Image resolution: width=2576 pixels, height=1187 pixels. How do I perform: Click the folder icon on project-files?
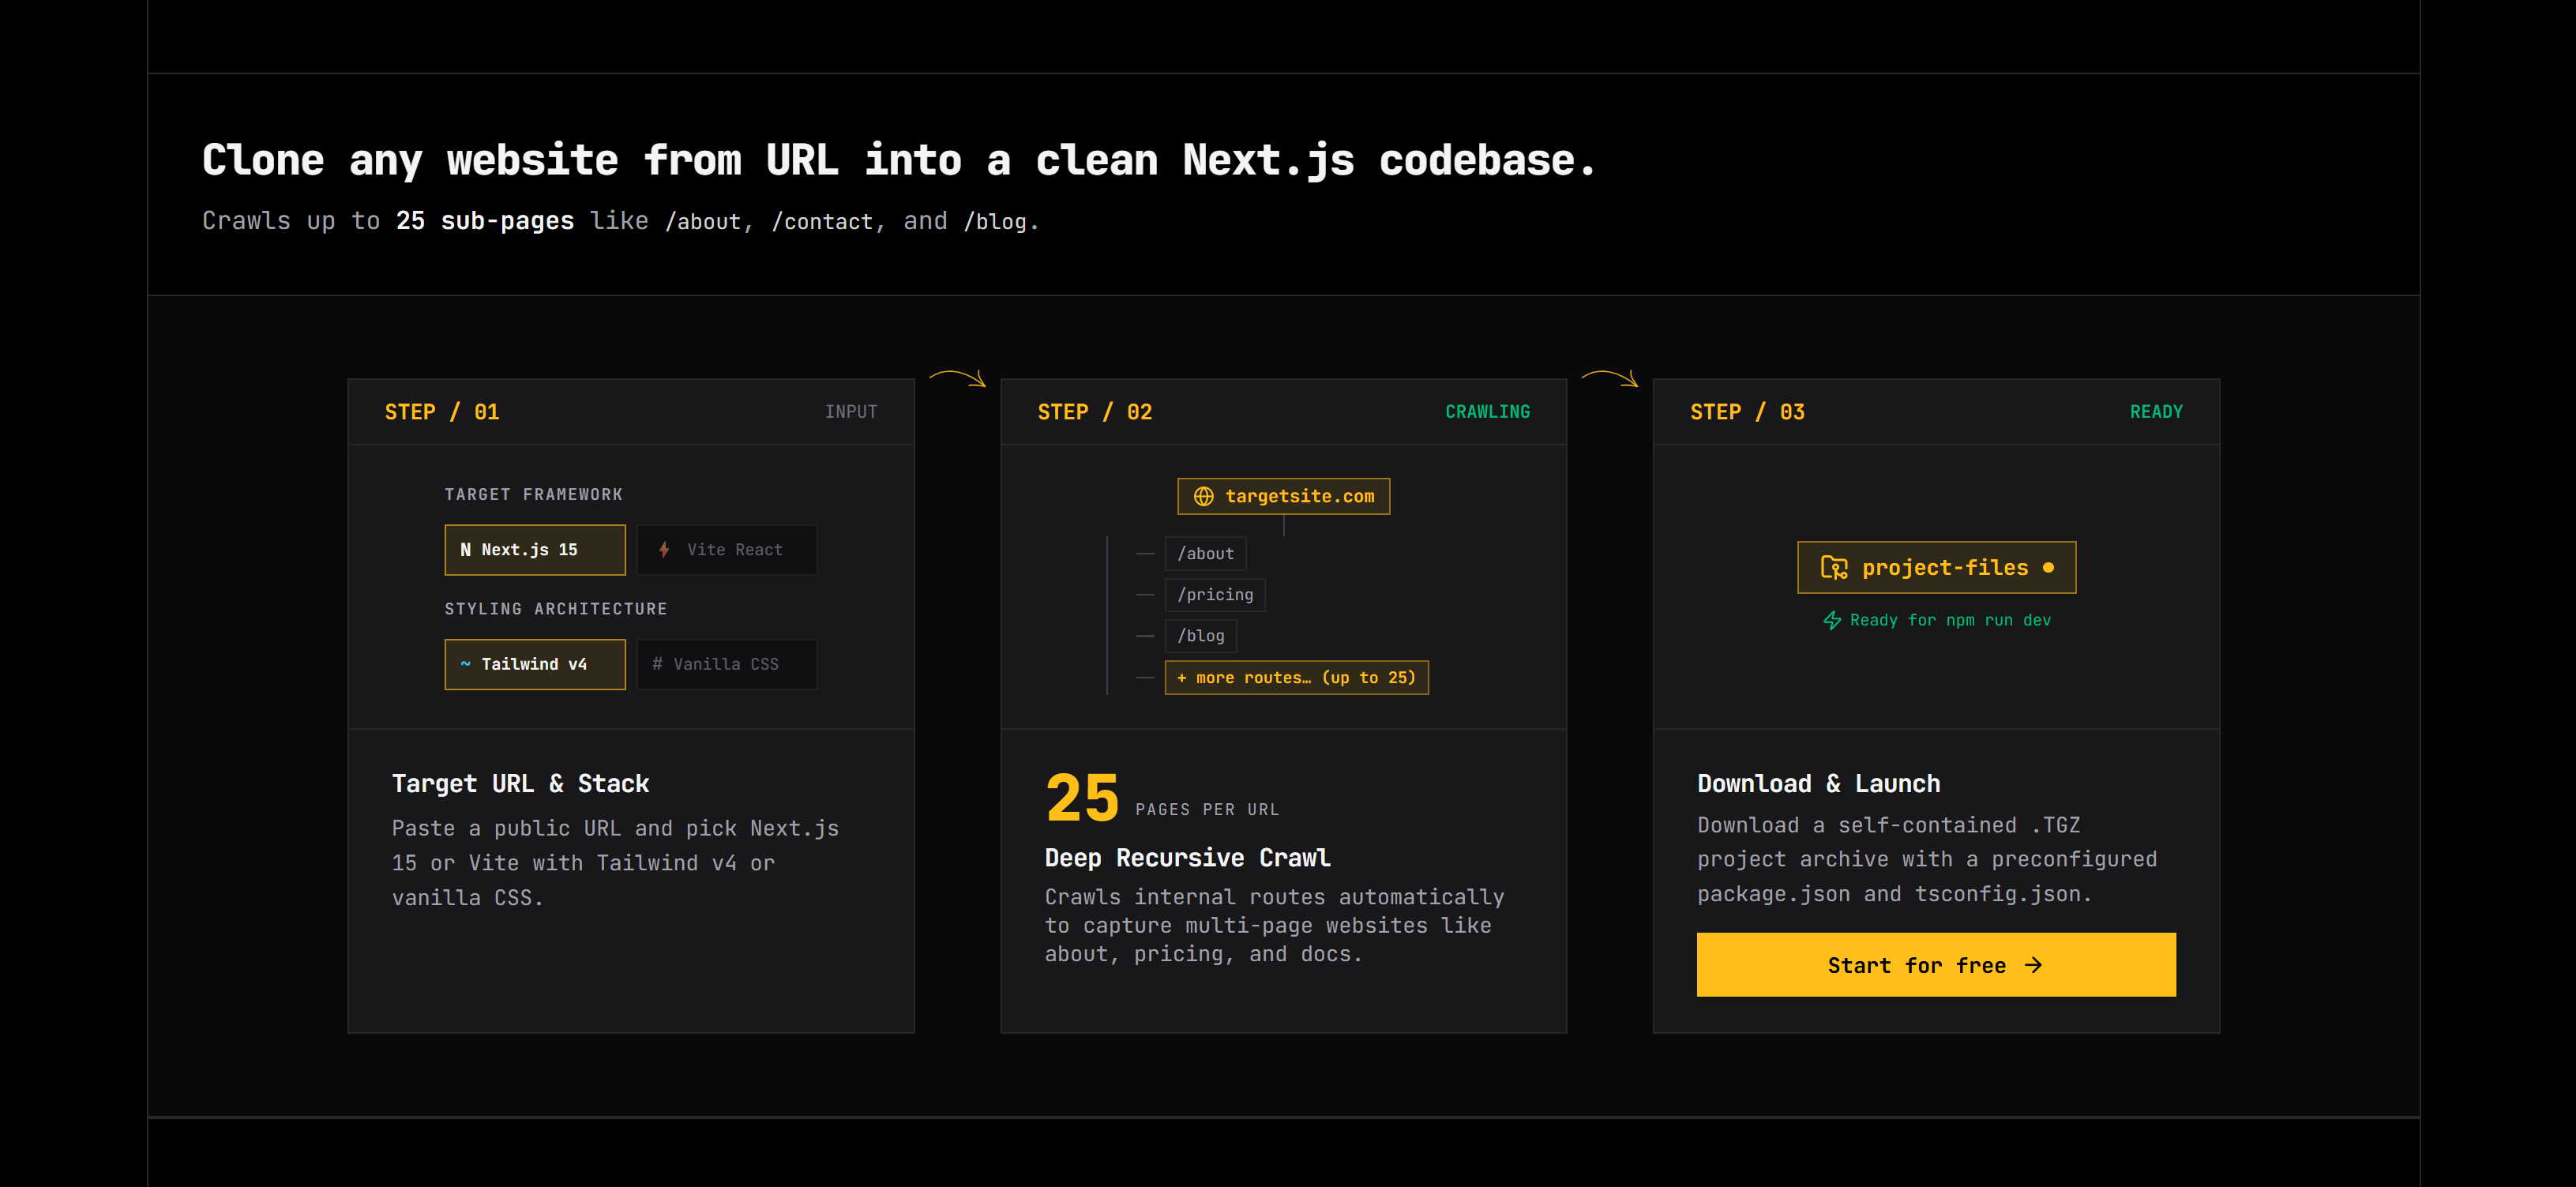point(1834,568)
